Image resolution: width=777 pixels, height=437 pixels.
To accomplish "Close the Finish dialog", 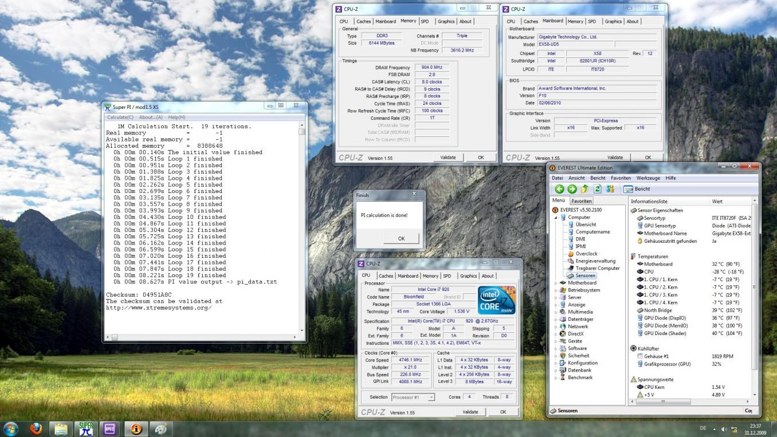I will point(414,194).
